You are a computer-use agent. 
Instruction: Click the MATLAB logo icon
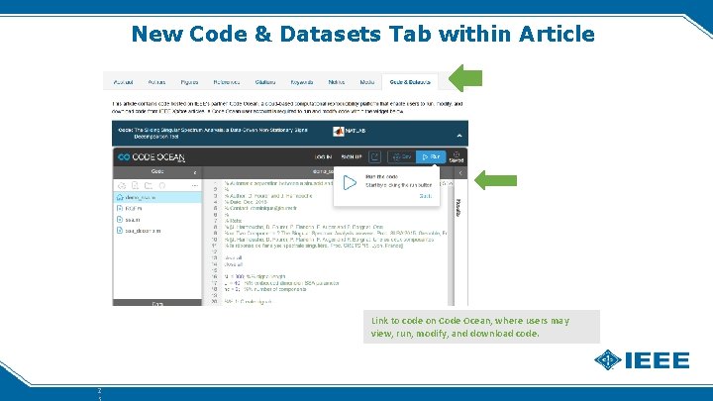[x=339, y=132]
